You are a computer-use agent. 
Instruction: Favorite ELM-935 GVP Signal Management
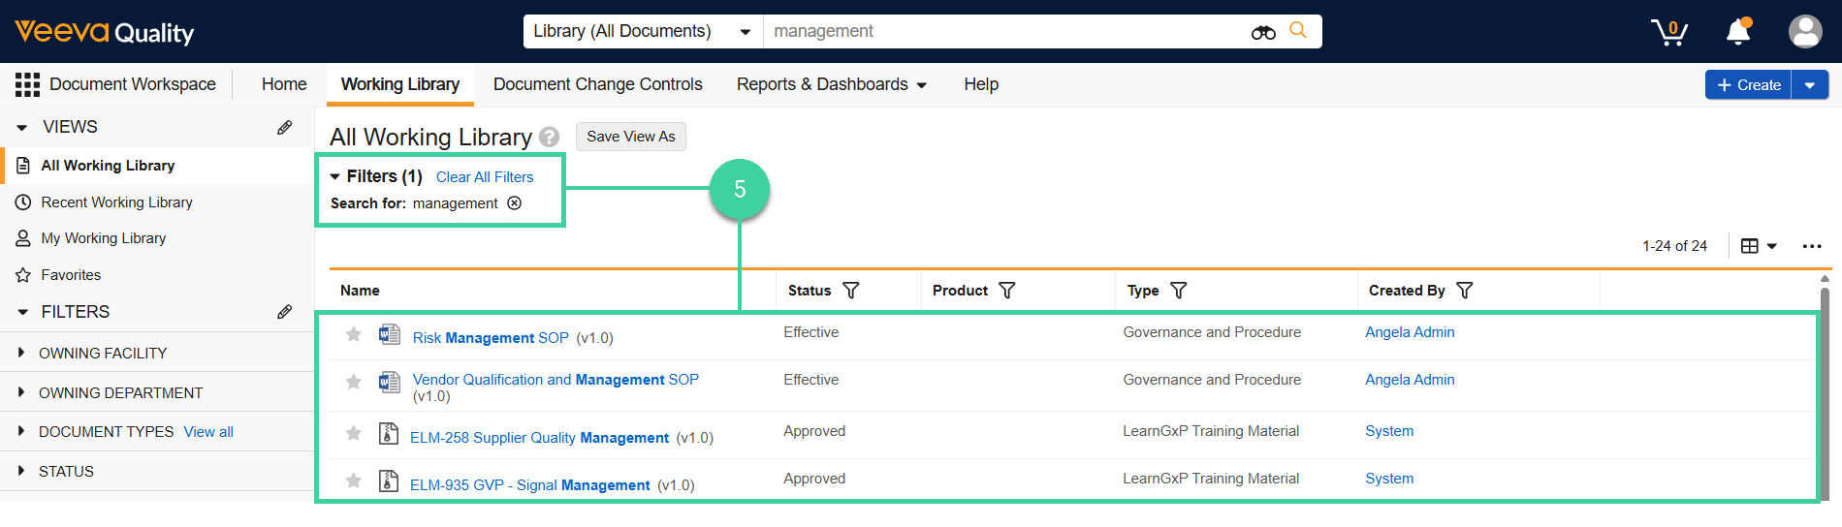[x=354, y=480]
